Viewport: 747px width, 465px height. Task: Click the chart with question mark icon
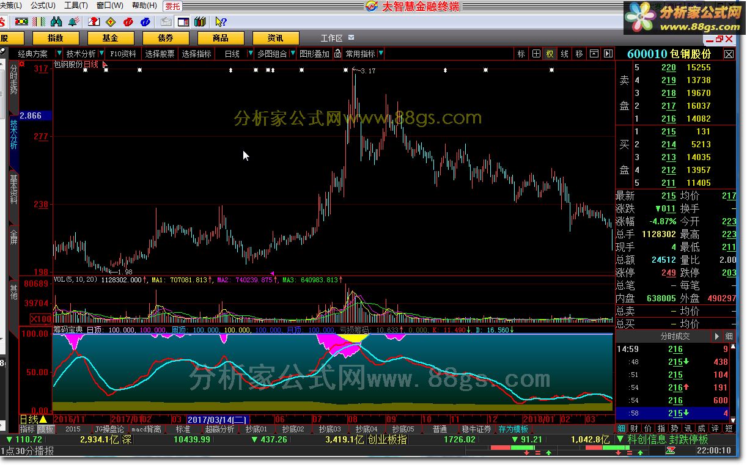tap(94, 22)
